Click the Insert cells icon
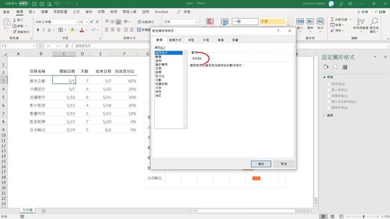 tap(300, 22)
